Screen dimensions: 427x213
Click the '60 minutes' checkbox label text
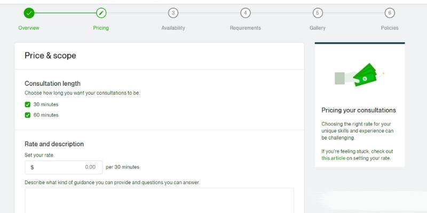(46, 115)
